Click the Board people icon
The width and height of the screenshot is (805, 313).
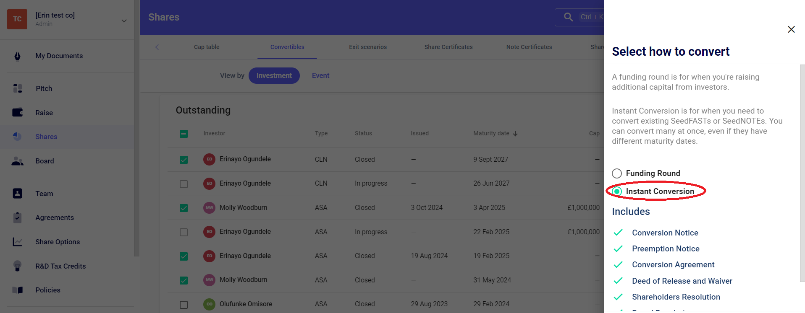coord(17,161)
